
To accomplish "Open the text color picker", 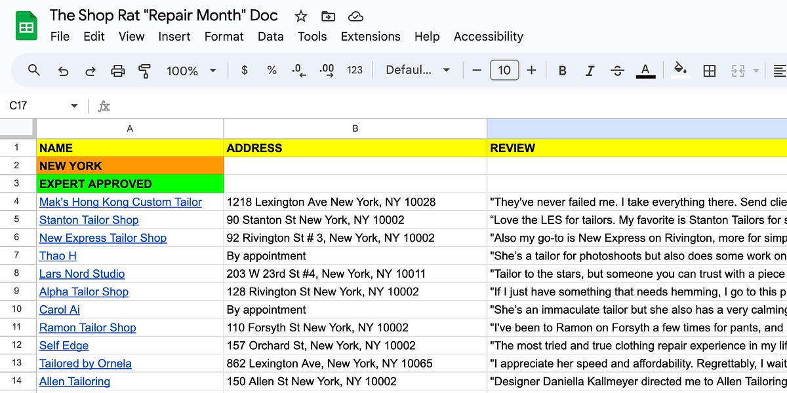I will [645, 70].
